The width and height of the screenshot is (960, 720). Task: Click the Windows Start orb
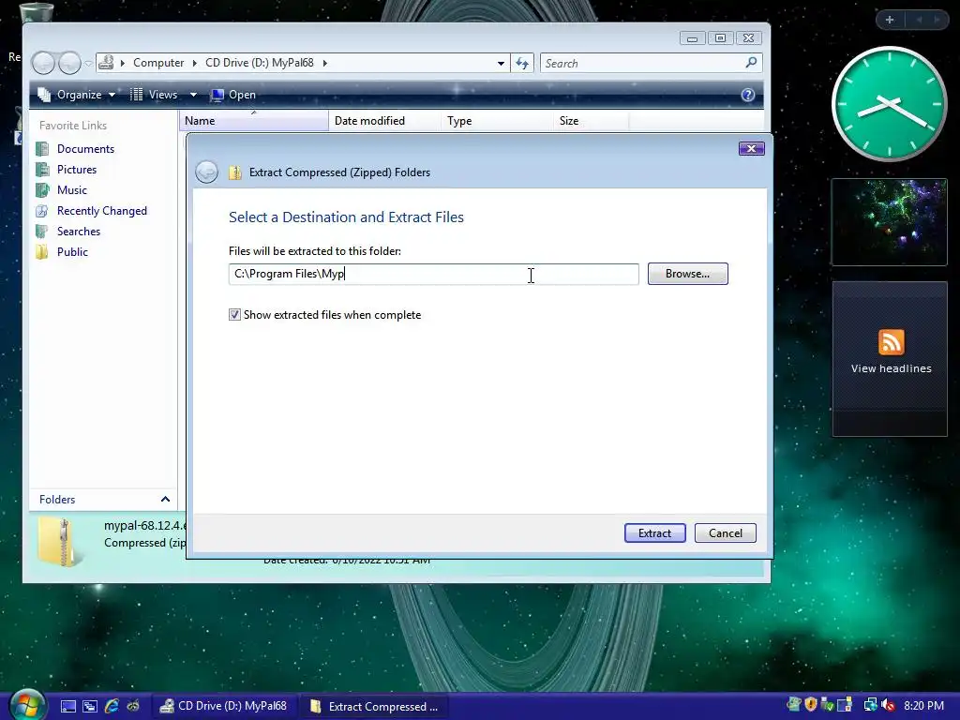(26, 705)
